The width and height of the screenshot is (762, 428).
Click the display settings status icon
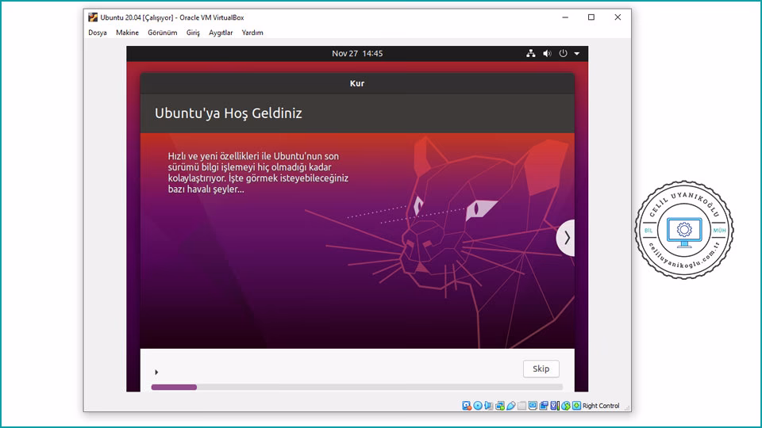tap(533, 406)
